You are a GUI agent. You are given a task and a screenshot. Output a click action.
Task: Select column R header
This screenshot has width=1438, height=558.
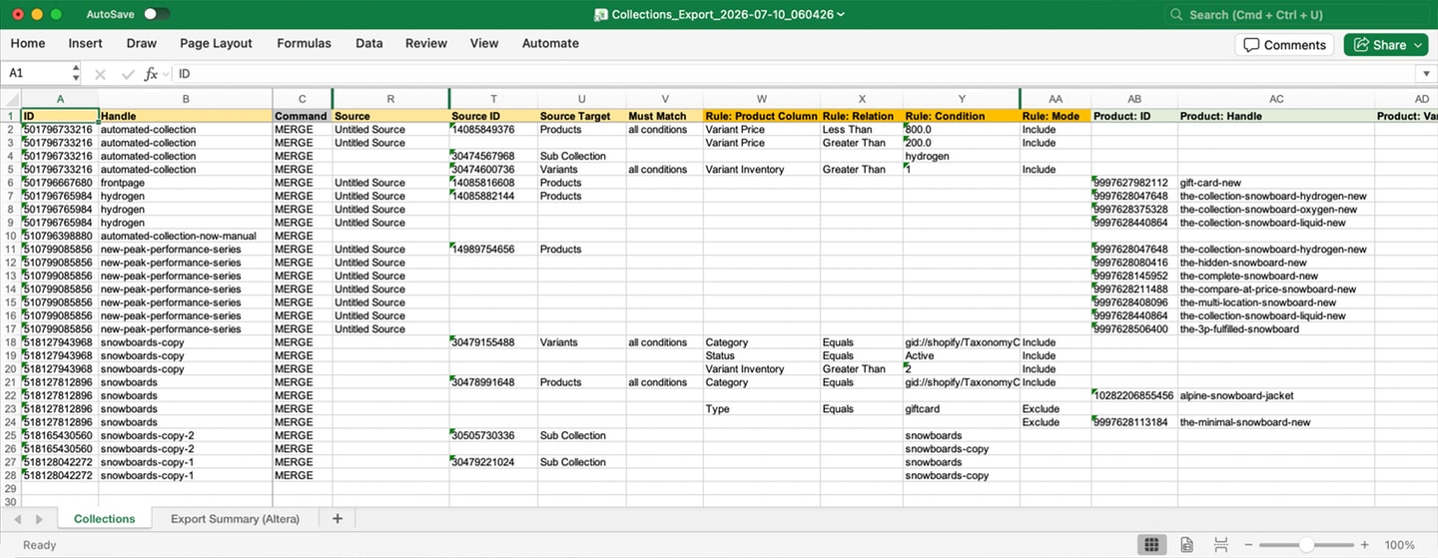point(390,99)
